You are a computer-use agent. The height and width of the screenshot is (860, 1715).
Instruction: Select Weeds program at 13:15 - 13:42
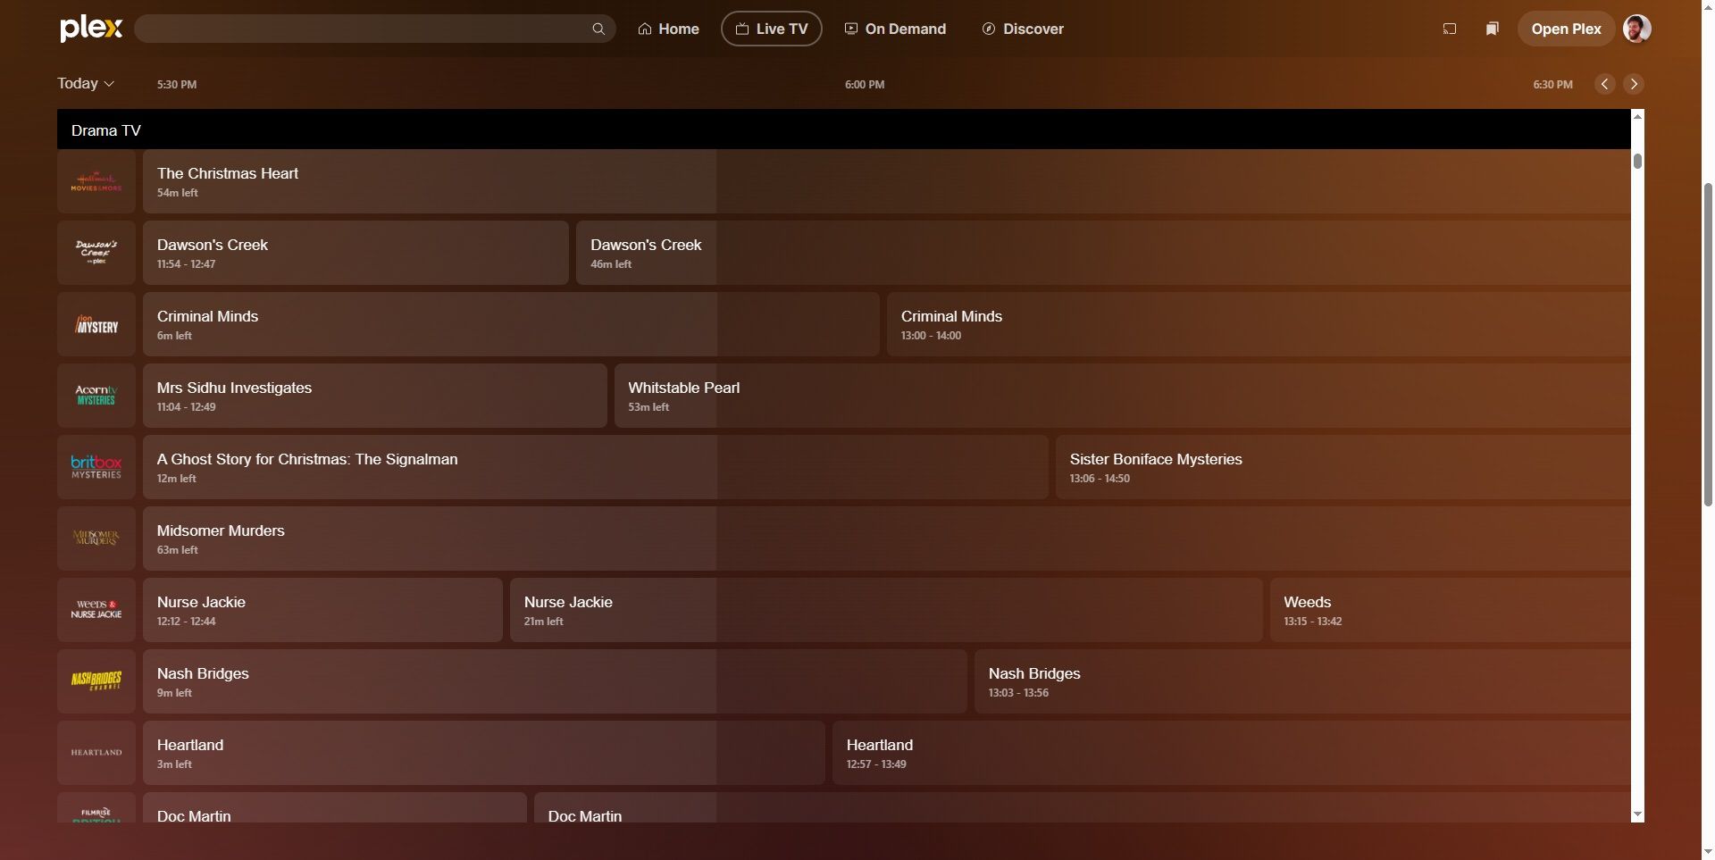pos(1451,610)
